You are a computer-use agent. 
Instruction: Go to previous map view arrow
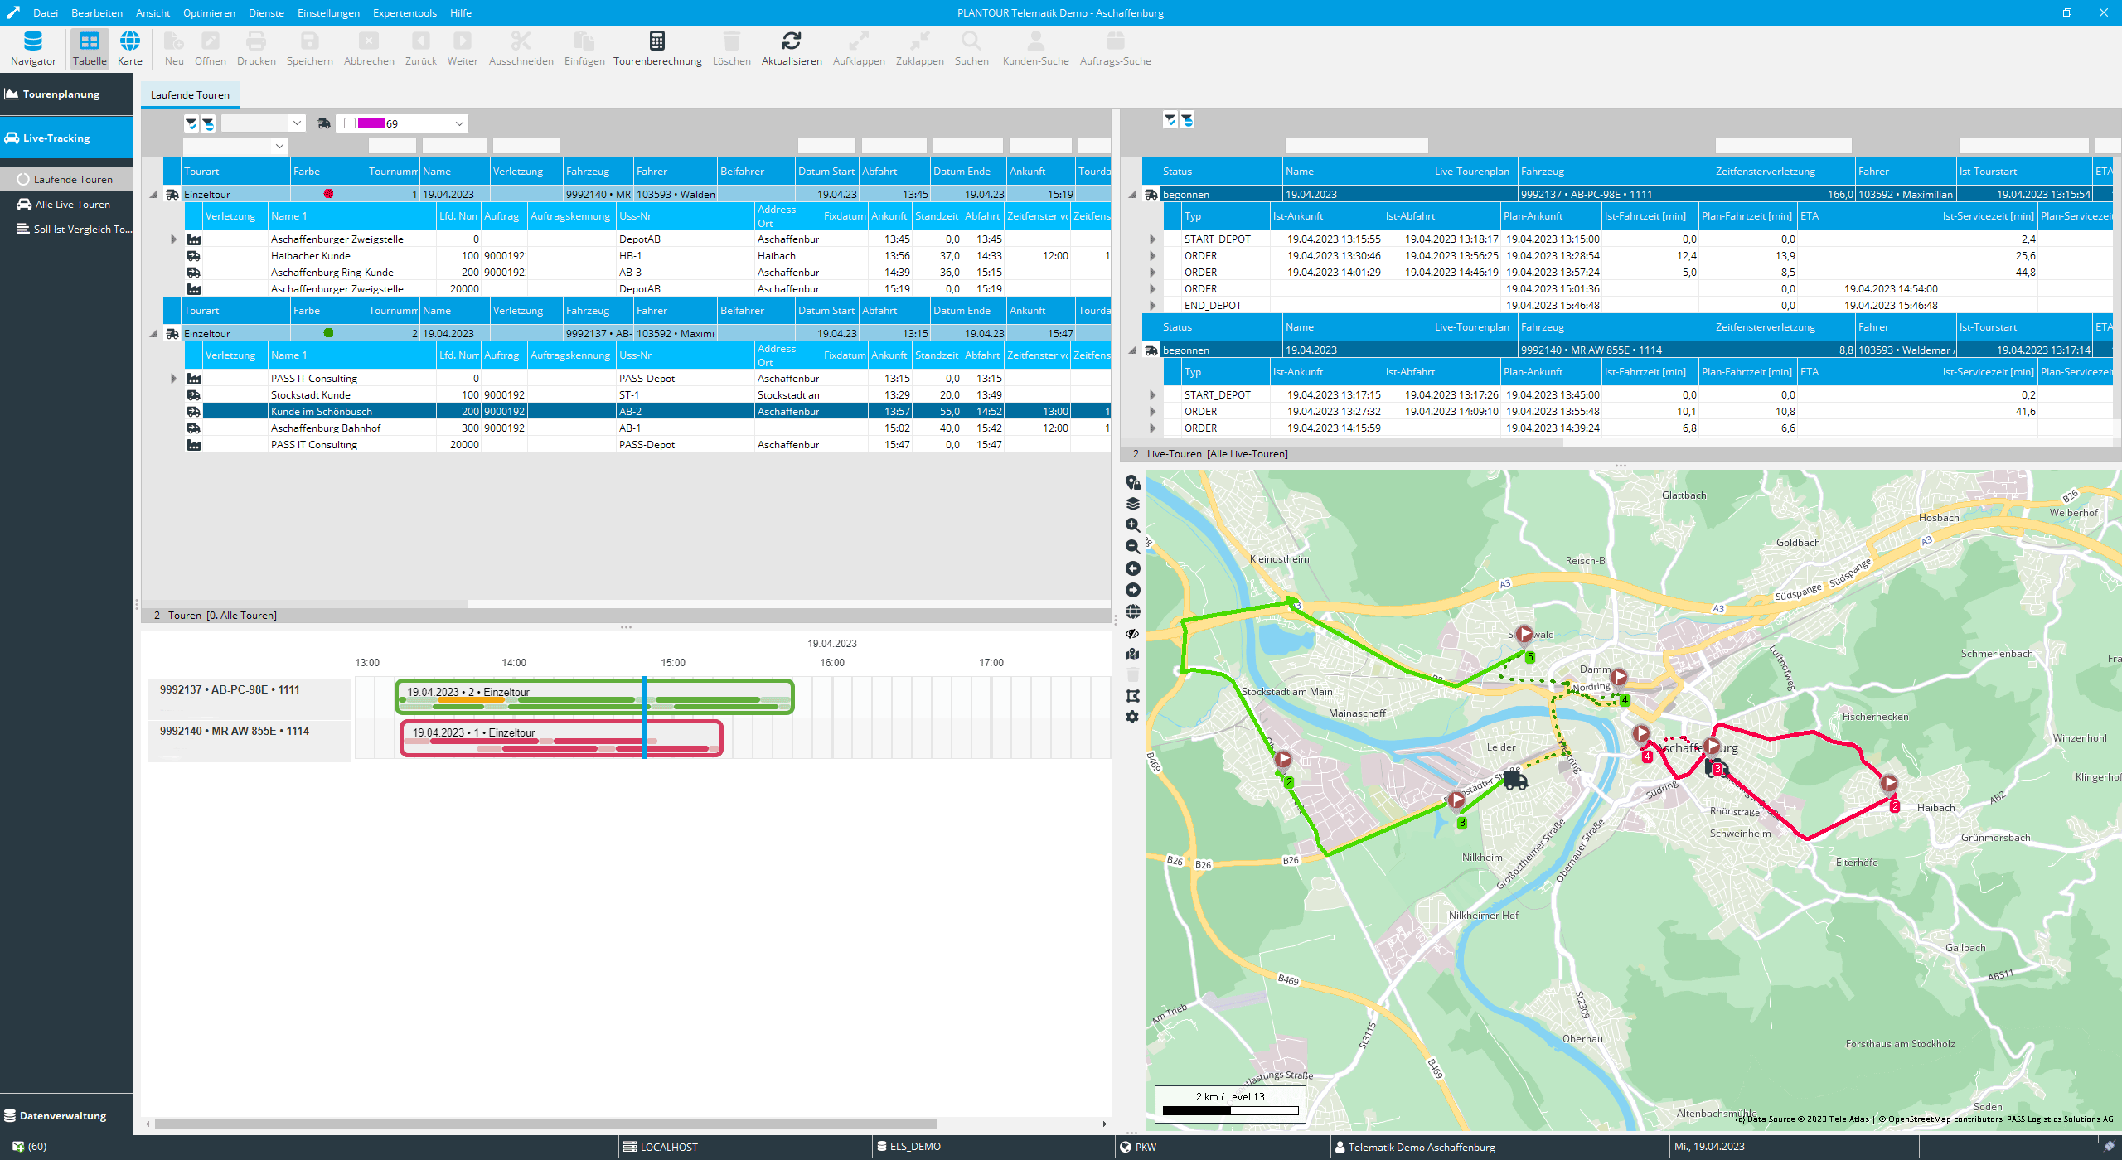pyautogui.click(x=1133, y=568)
